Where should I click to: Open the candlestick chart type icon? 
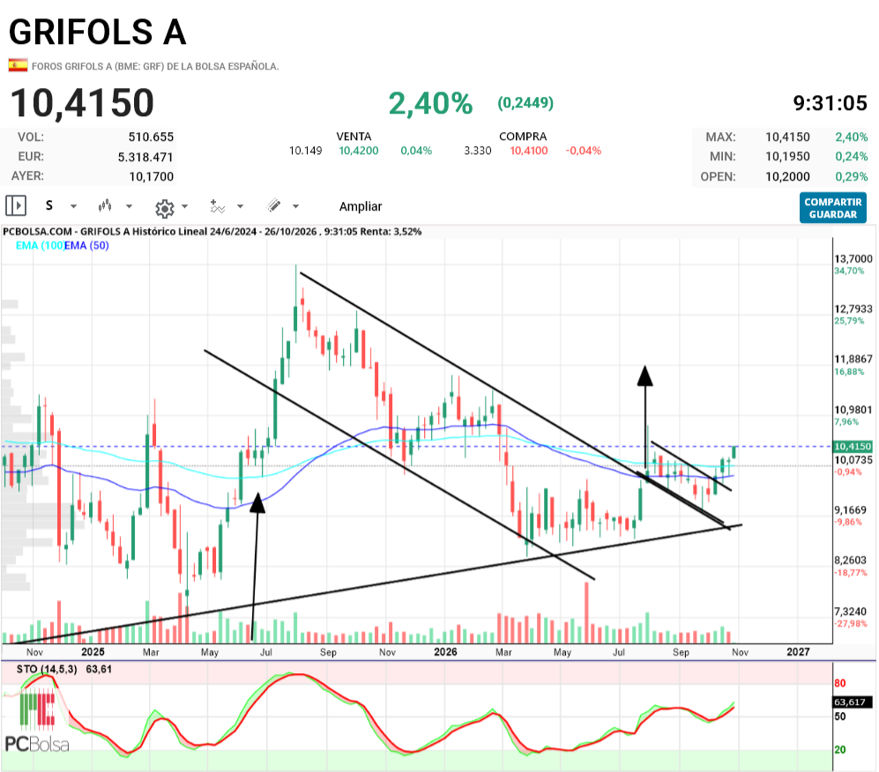pos(105,205)
